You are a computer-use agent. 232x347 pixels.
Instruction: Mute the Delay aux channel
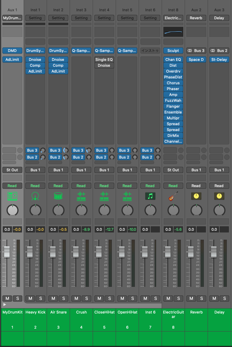pos(214,298)
